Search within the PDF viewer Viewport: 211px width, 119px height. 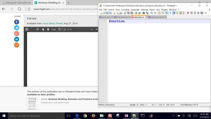[x=38, y=29]
